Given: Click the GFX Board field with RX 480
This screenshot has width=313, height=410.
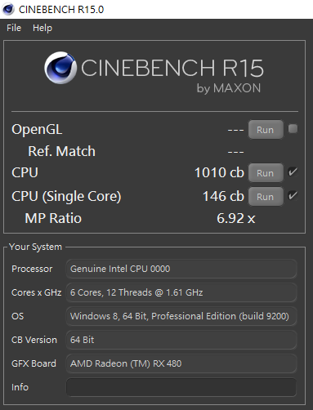Looking at the screenshot, I should tap(181, 363).
